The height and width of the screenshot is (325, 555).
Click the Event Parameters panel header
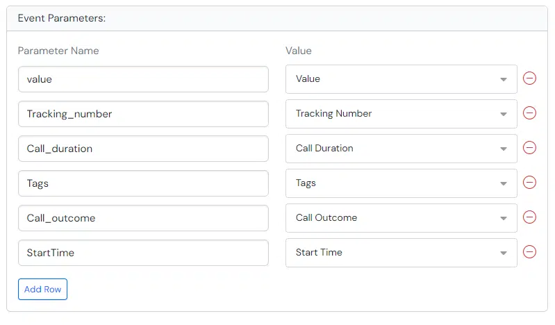point(277,19)
